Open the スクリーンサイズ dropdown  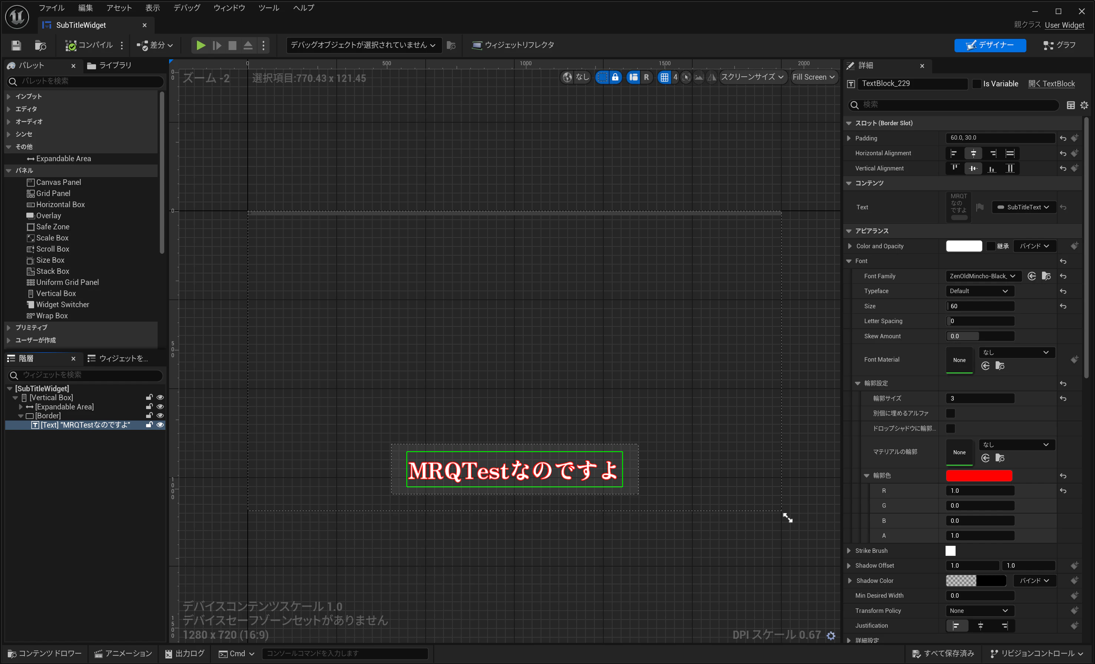coord(752,77)
